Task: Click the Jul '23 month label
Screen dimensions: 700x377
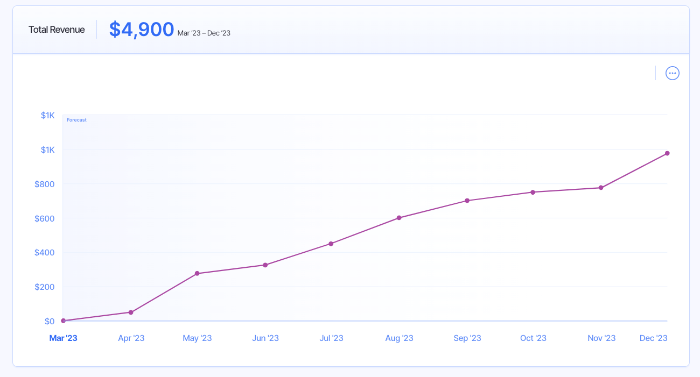Action: (331, 338)
